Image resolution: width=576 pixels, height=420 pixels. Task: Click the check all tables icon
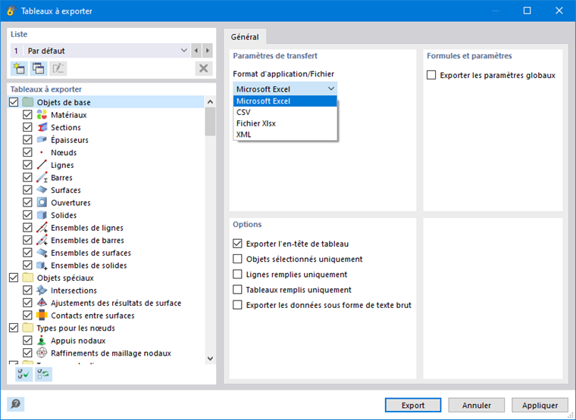click(x=23, y=374)
